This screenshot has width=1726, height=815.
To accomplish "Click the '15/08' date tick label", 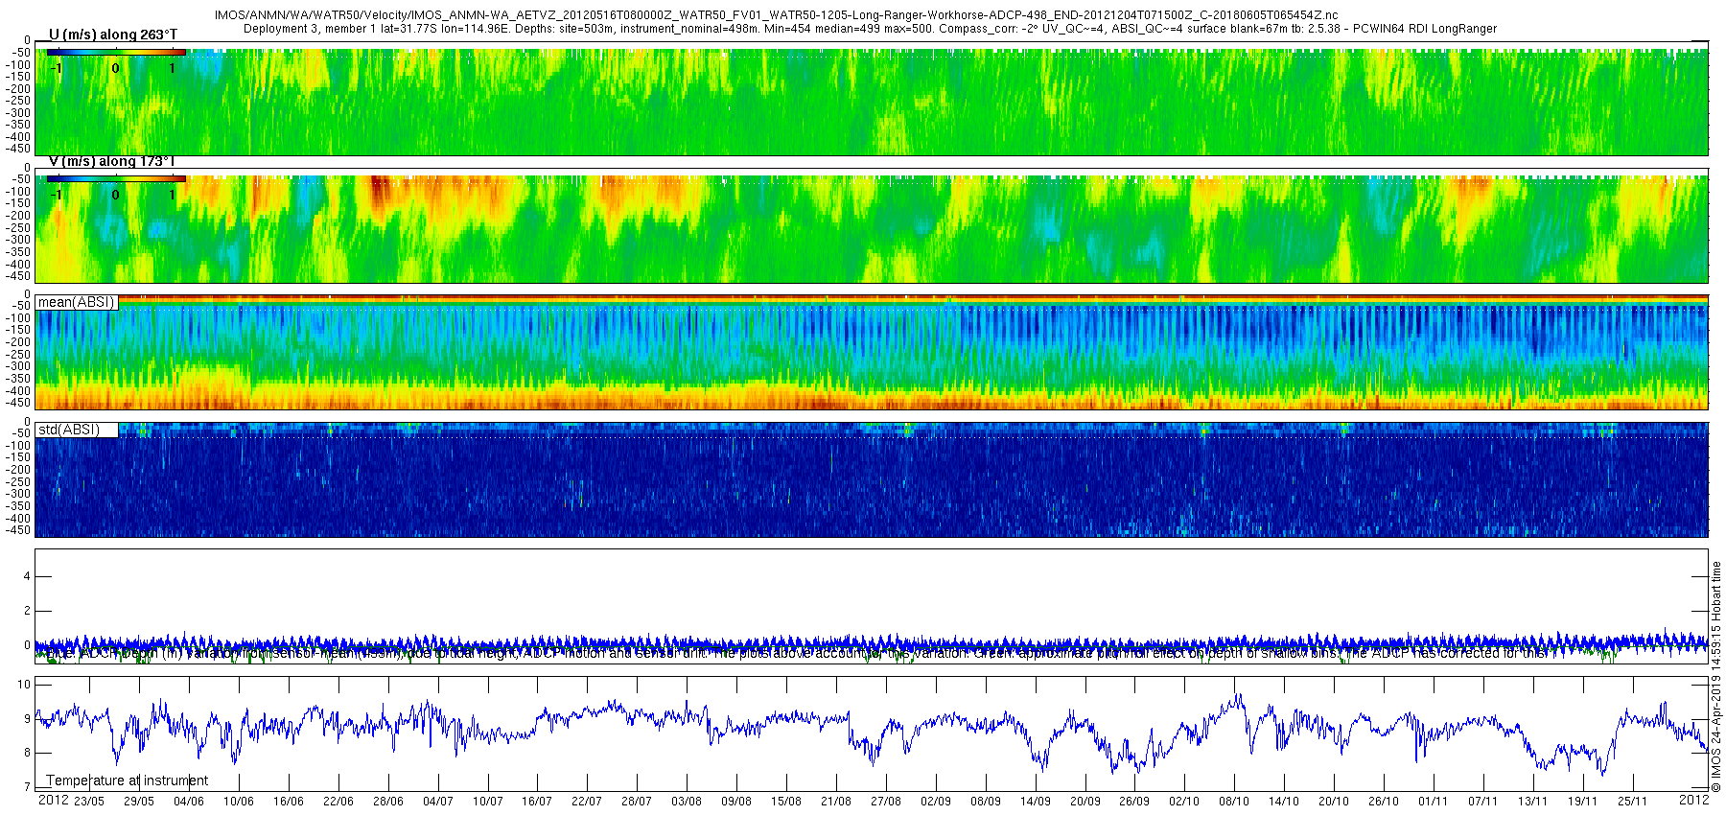I will 786,802.
